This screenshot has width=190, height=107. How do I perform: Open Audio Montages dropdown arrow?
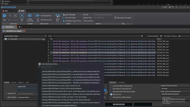81,15
